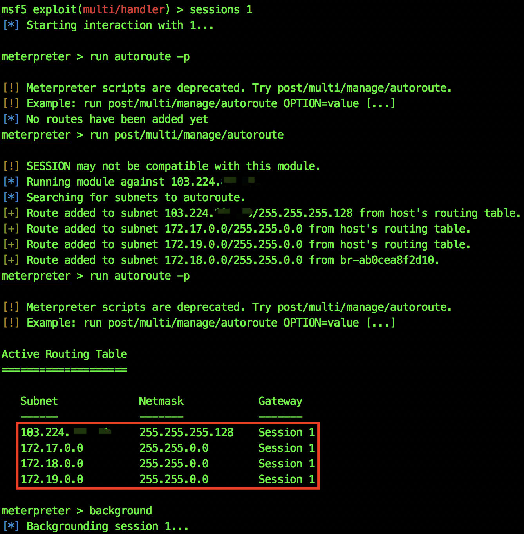Click the 103.224 subnet cell in routing table

[x=66, y=432]
